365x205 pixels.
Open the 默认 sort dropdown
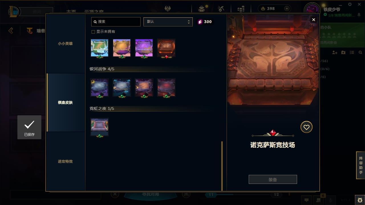168,22
